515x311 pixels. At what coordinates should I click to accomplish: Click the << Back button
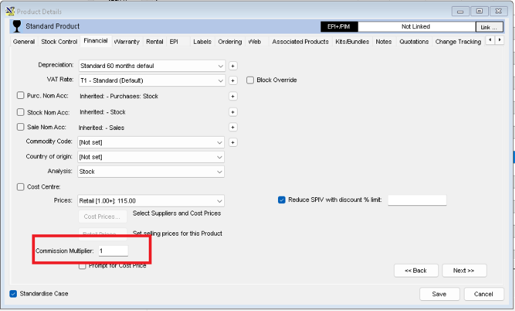416,271
